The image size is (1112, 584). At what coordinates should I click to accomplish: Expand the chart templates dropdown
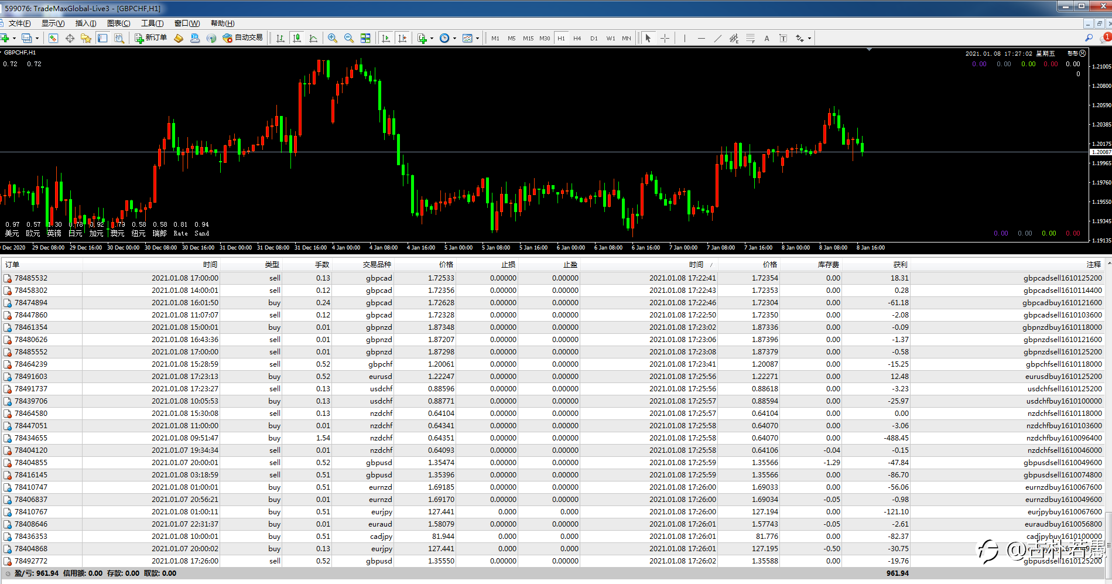[x=477, y=39]
